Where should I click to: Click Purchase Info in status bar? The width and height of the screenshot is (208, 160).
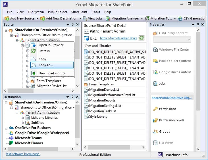pos(177,155)
